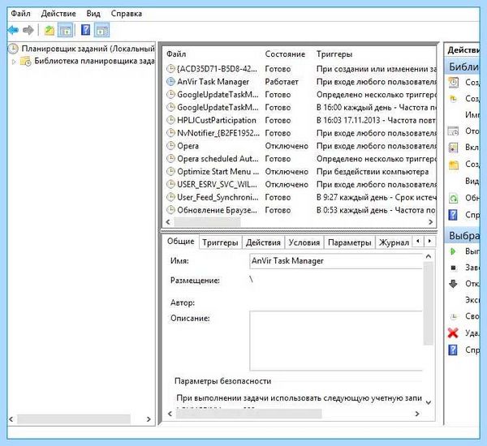Select Планировщик заданий (Локальный) root node

coord(88,49)
